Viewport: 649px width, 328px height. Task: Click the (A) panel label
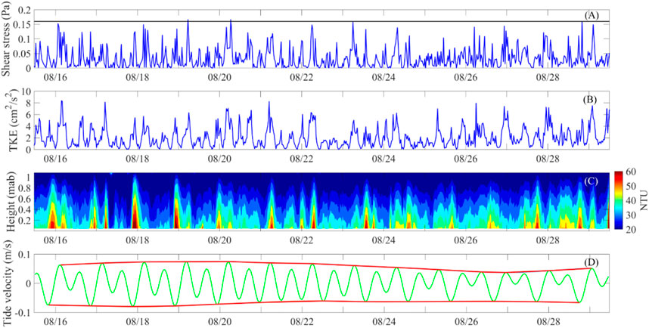pos(592,15)
